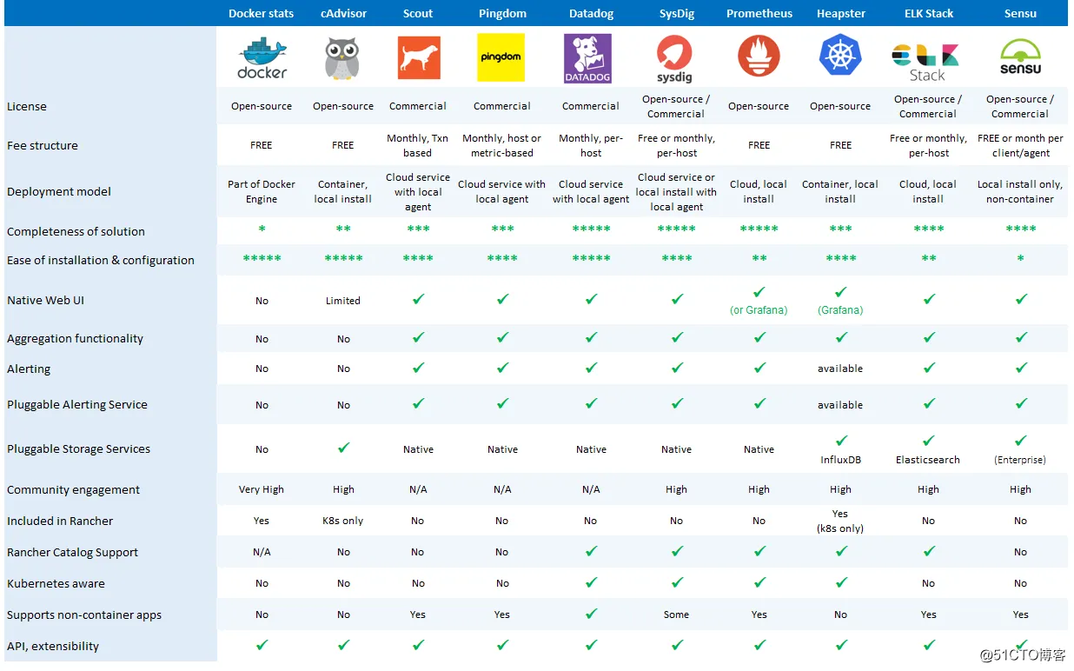Click the Datadog five-star completeness rating

point(591,229)
